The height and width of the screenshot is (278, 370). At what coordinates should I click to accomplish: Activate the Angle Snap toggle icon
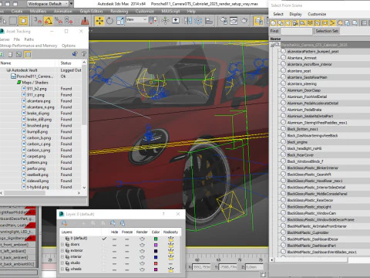click(x=48, y=21)
